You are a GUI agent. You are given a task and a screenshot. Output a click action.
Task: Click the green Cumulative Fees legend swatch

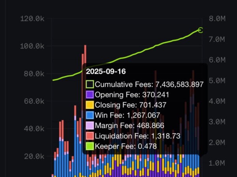(90, 84)
